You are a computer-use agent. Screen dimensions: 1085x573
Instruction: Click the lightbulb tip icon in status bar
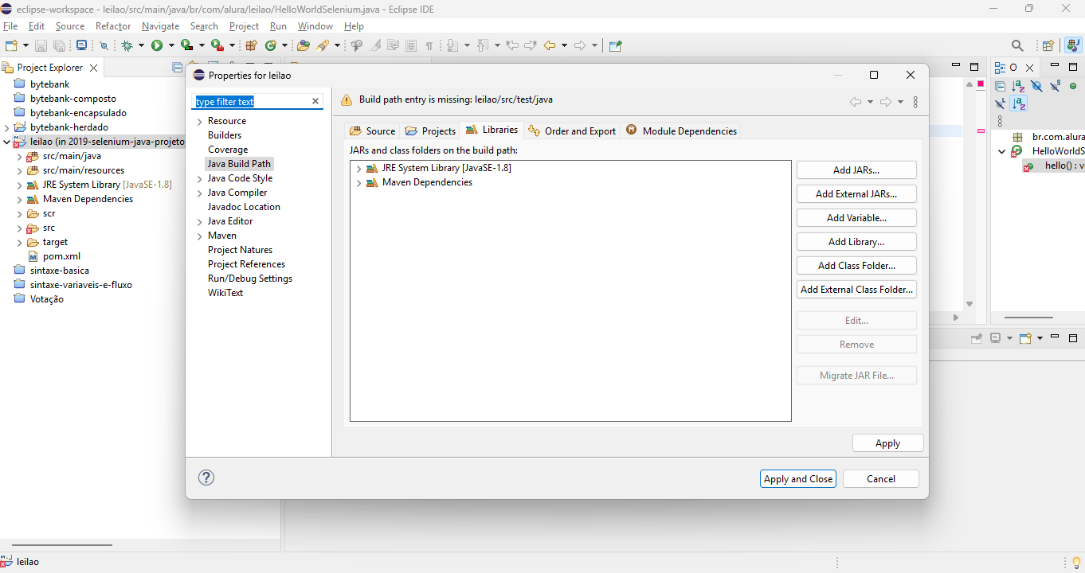1077,563
